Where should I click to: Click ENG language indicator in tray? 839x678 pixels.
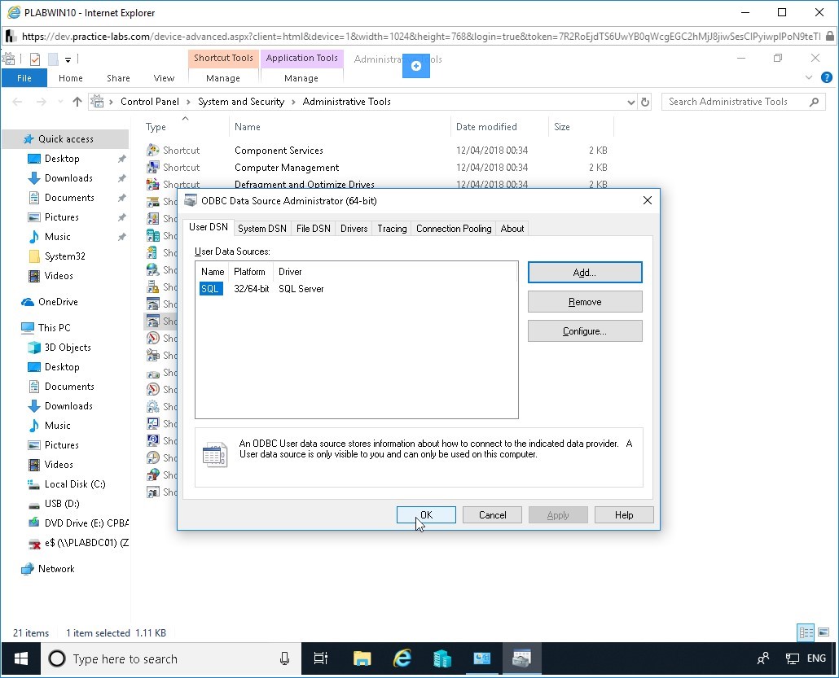click(x=816, y=658)
